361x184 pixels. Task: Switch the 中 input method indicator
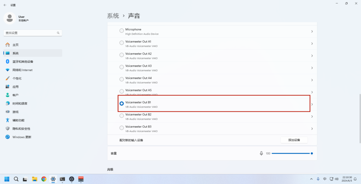coord(325,179)
